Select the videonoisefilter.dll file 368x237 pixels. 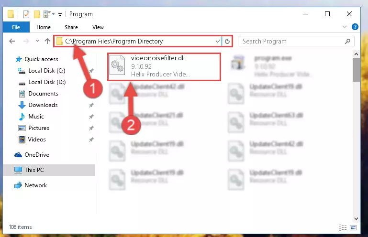pos(164,67)
